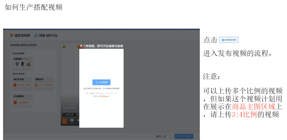Viewport: 287px width, 140px height.
Task: Select the teal shirt thumbnail in 成套搭配
Action: [x=17, y=64]
